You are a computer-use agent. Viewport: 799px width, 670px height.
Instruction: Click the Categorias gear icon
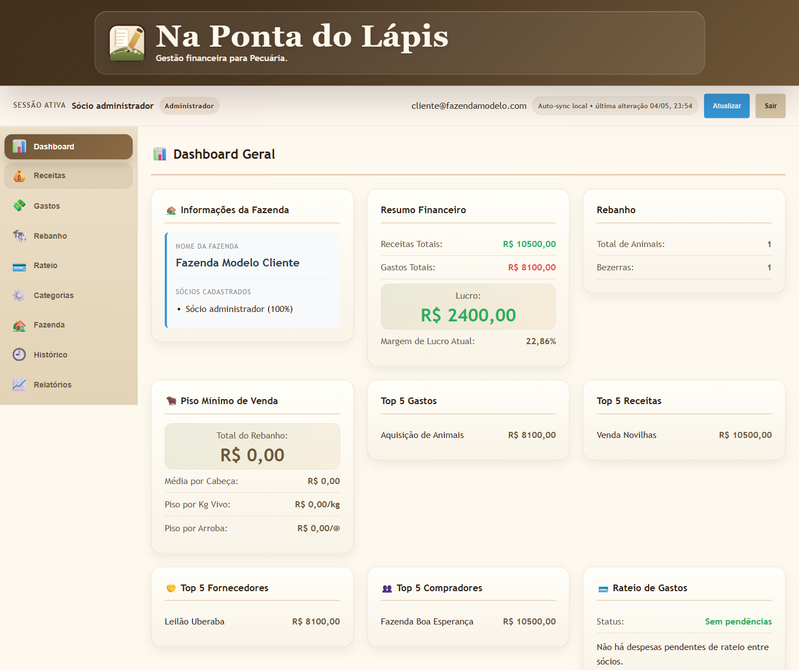pos(19,295)
